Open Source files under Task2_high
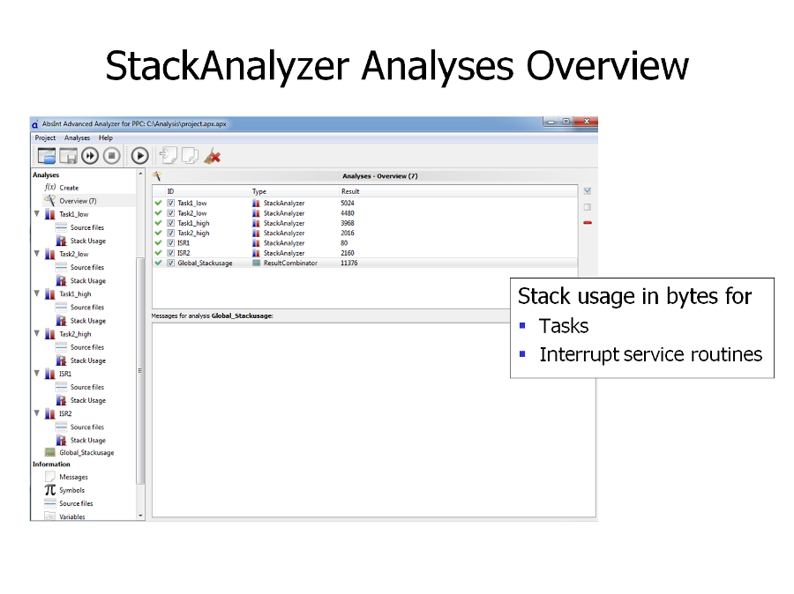 pyautogui.click(x=87, y=347)
